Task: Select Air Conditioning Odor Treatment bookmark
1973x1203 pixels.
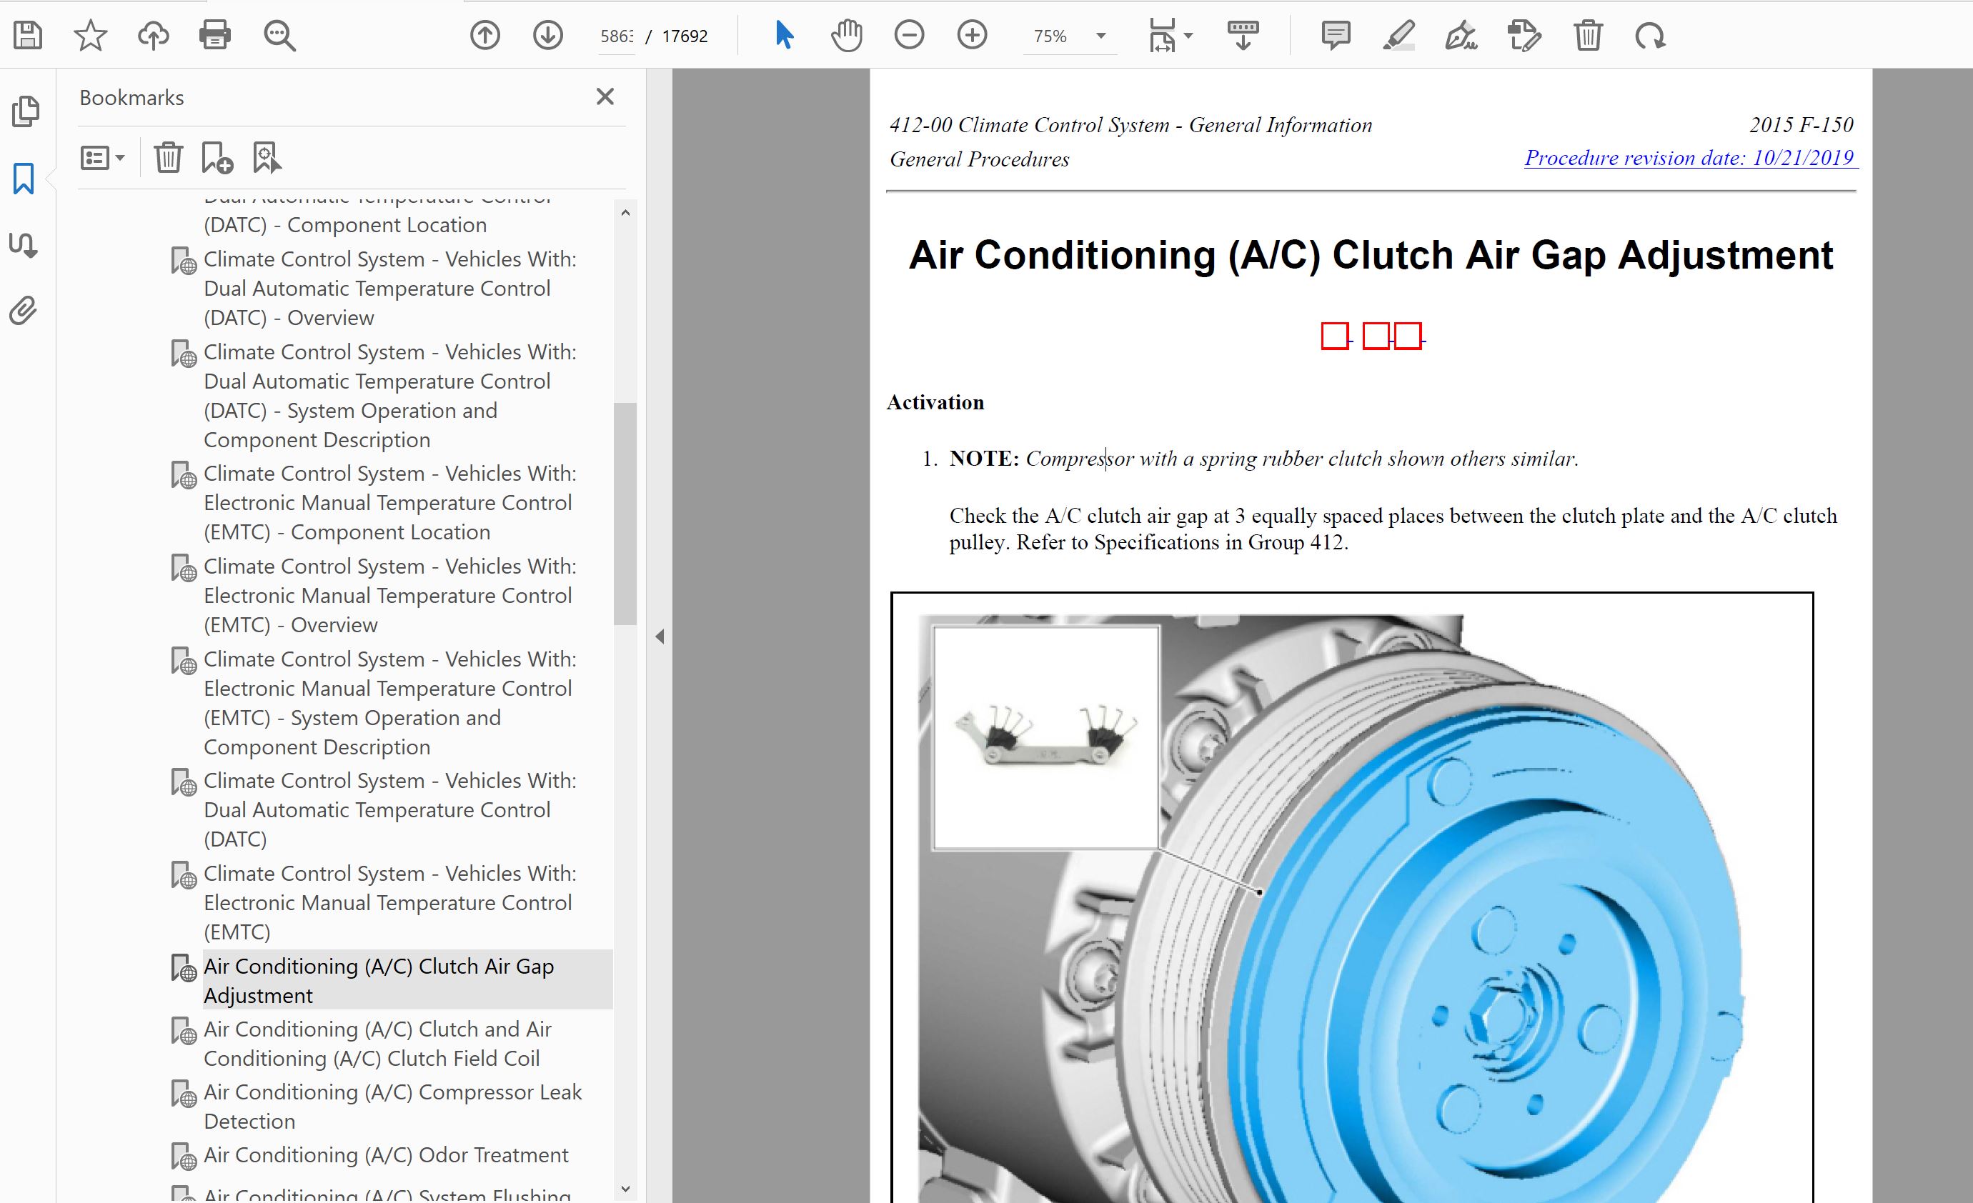Action: [385, 1155]
